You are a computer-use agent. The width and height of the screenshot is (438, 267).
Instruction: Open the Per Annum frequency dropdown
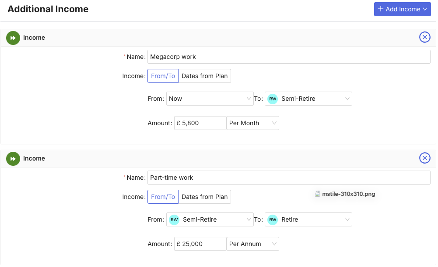[252, 244]
